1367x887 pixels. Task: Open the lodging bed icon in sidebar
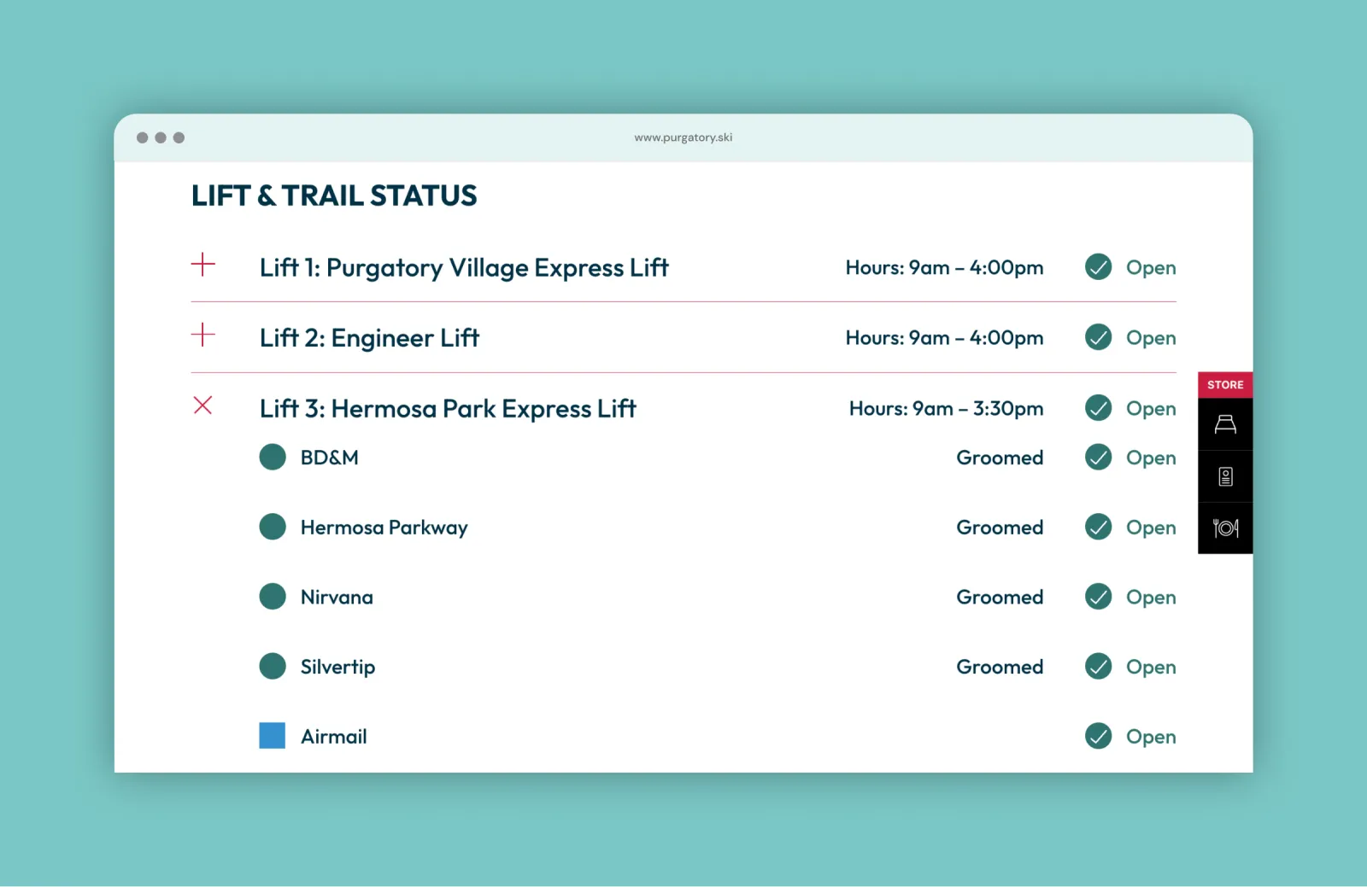pos(1225,424)
